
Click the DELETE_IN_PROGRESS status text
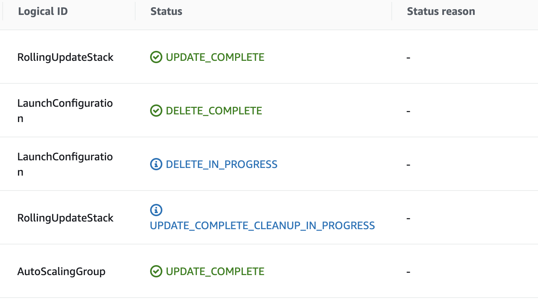pyautogui.click(x=222, y=165)
